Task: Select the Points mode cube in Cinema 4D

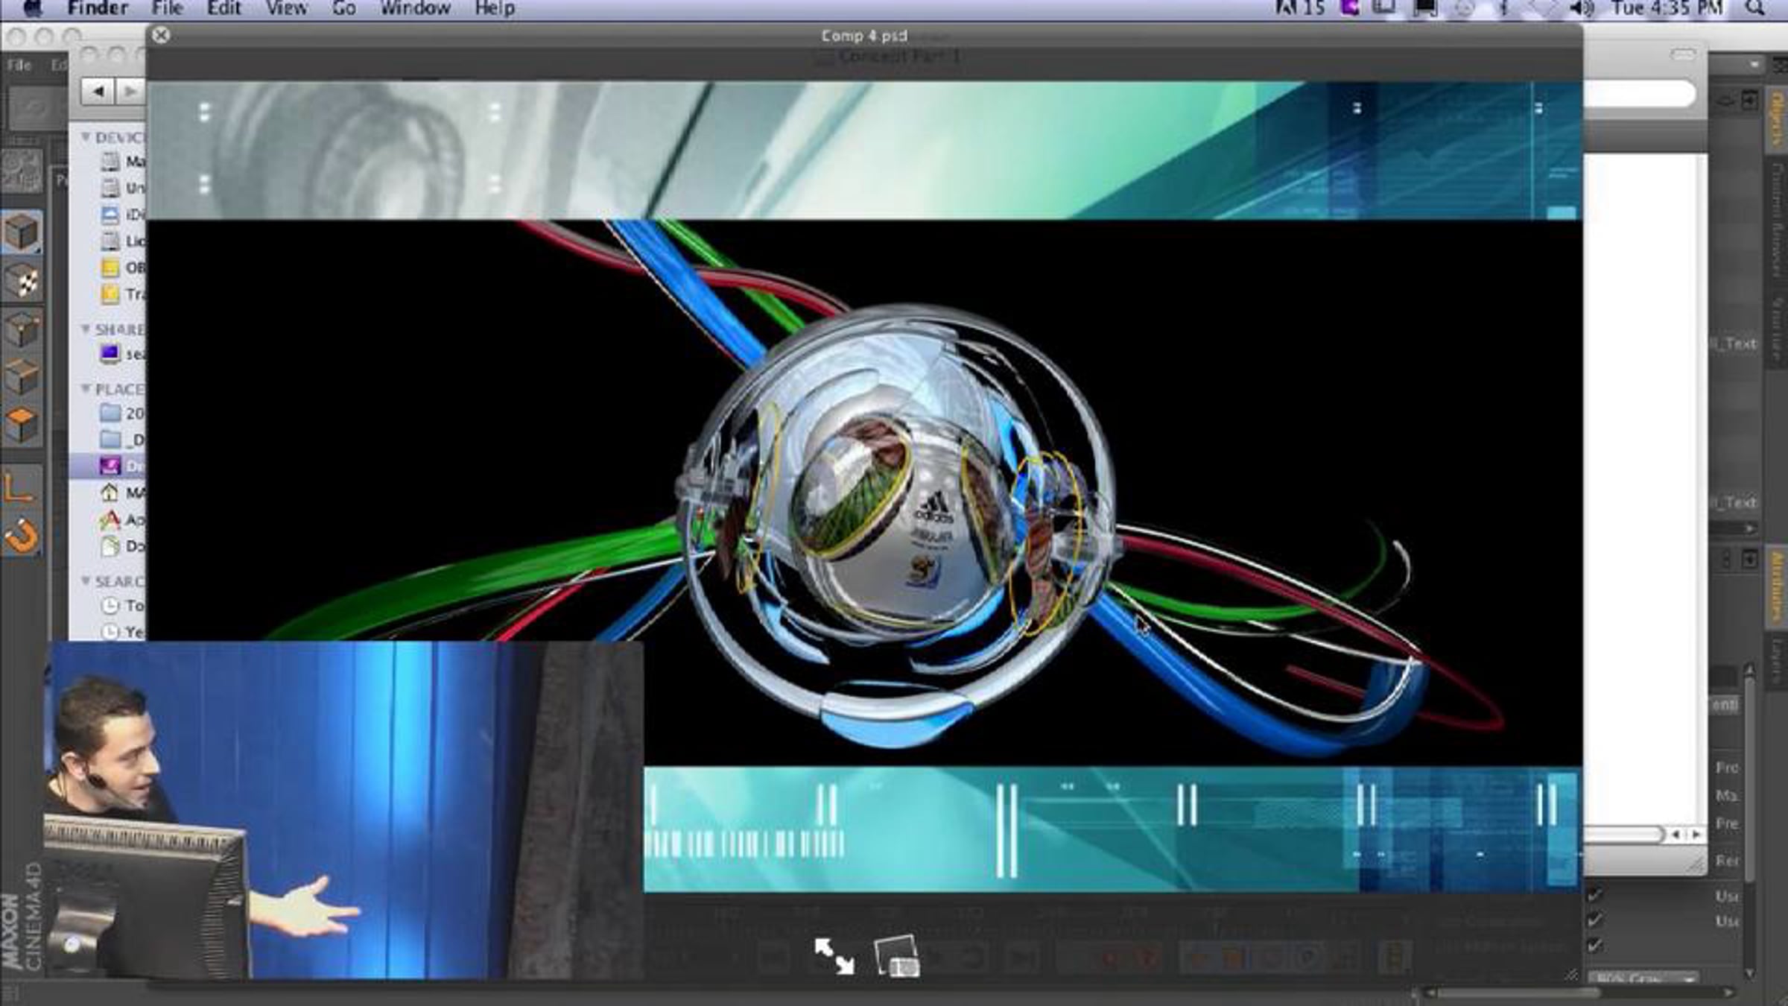Action: (22, 329)
